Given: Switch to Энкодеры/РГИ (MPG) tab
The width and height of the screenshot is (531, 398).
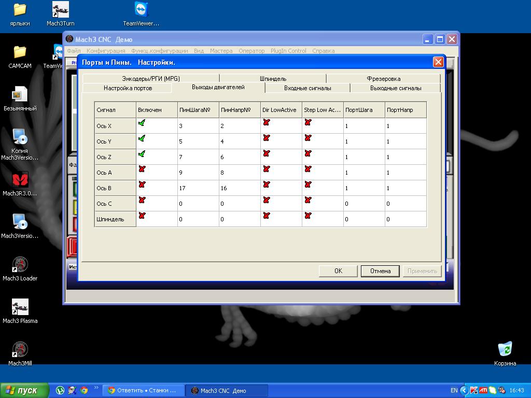Looking at the screenshot, I should [151, 79].
